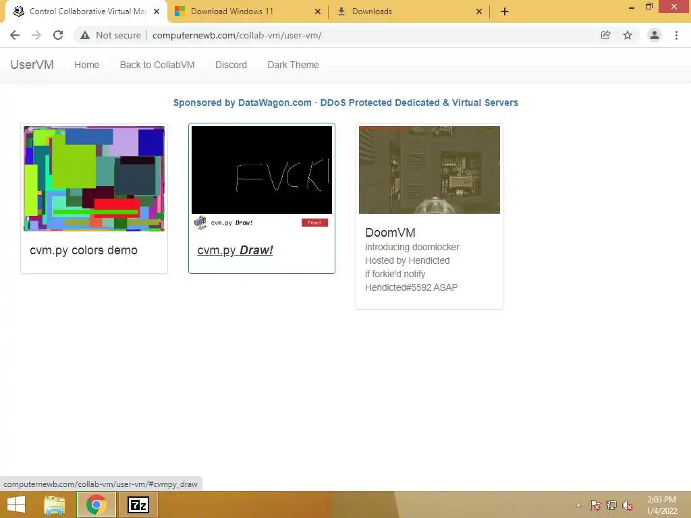This screenshot has width=691, height=518.
Task: Click the network tray icon
Action: point(611,505)
